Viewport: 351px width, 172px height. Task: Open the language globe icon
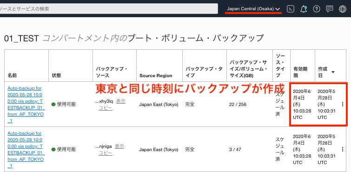click(x=343, y=9)
